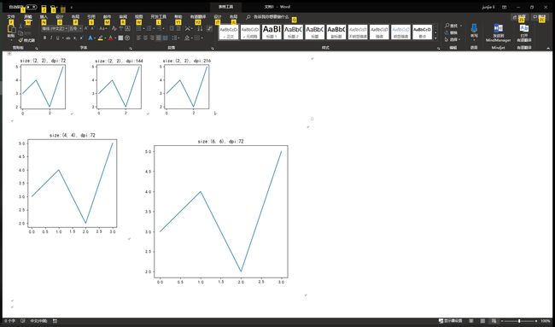Image resolution: width=555 pixels, height=327 pixels.
Task: Open the Developer (开发工具) tab
Action: [158, 16]
